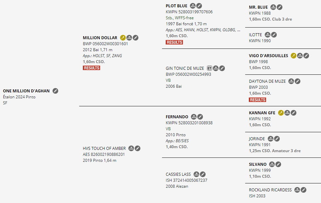The height and width of the screenshot is (203, 321).
Task: Click the progeny icon beside DAYTONA DE MUZE
Action: (291, 81)
